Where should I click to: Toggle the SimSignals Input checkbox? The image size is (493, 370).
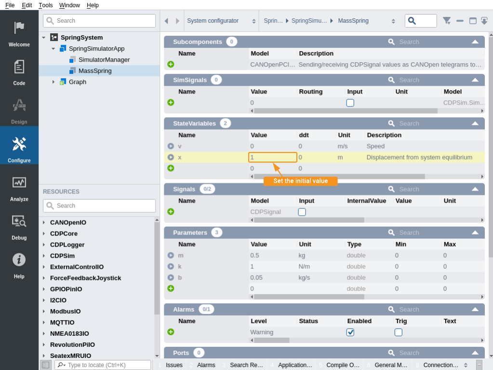[350, 103]
